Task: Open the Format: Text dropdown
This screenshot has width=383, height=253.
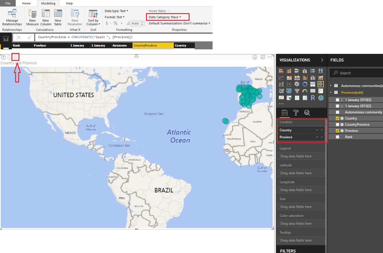Action: click(115, 17)
